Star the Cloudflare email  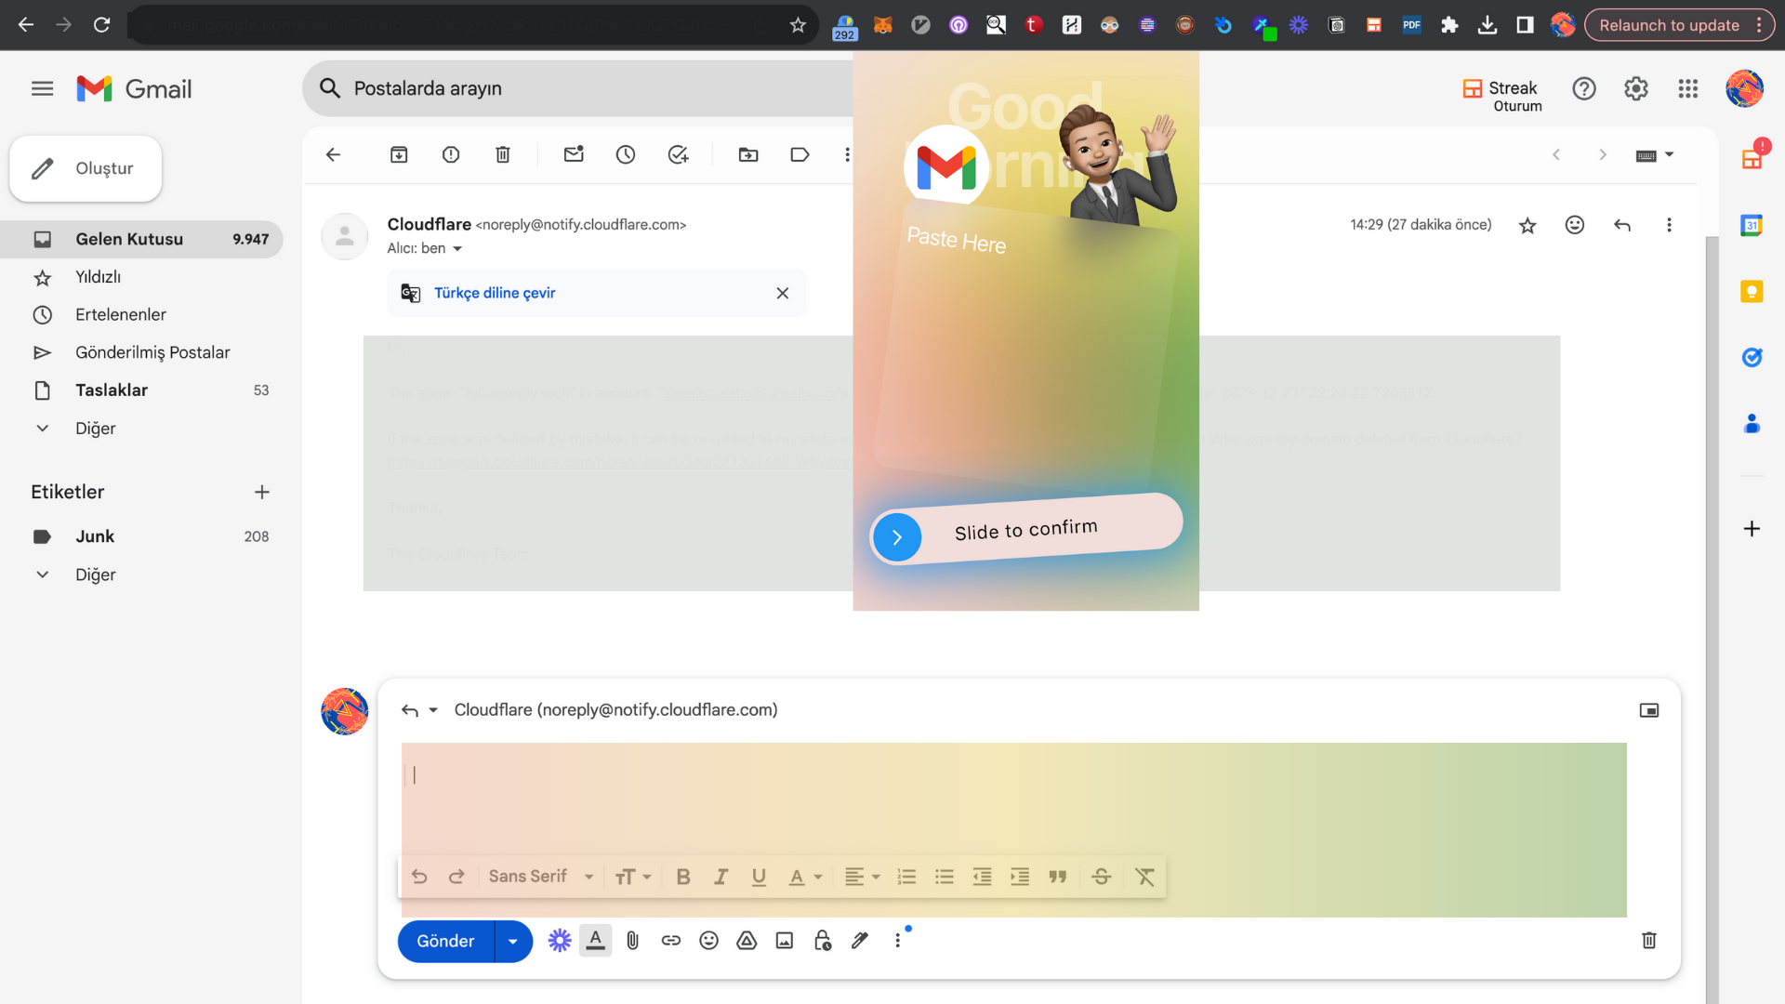coord(1527,225)
